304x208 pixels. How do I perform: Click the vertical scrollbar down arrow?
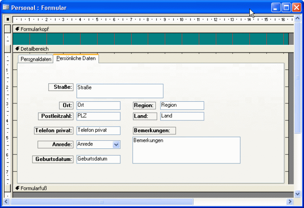click(x=298, y=194)
